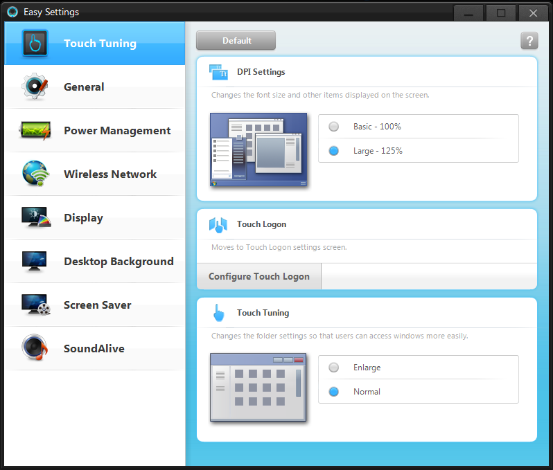Click Configure Touch Logon button
553x470 pixels.
click(x=259, y=276)
